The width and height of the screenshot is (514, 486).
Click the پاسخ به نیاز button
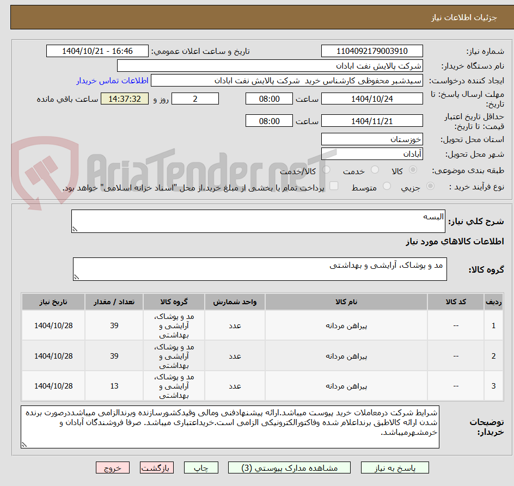point(395,467)
